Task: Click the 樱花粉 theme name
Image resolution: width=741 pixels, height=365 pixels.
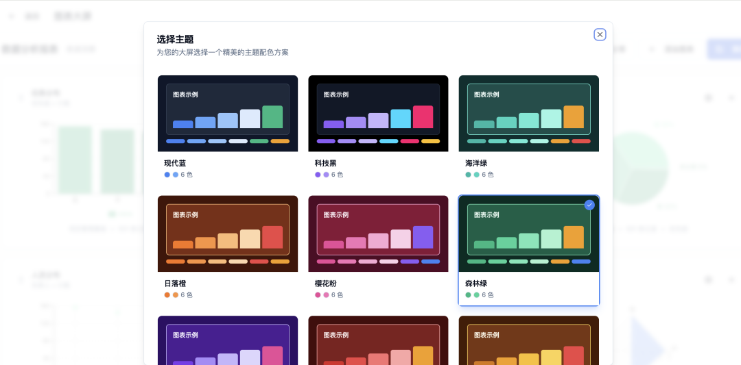Action: point(326,284)
